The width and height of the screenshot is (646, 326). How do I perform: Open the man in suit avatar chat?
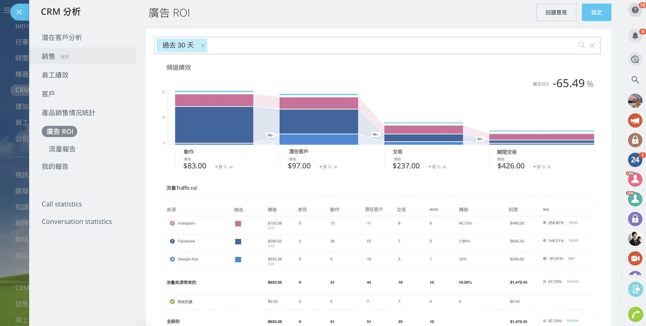(x=635, y=239)
